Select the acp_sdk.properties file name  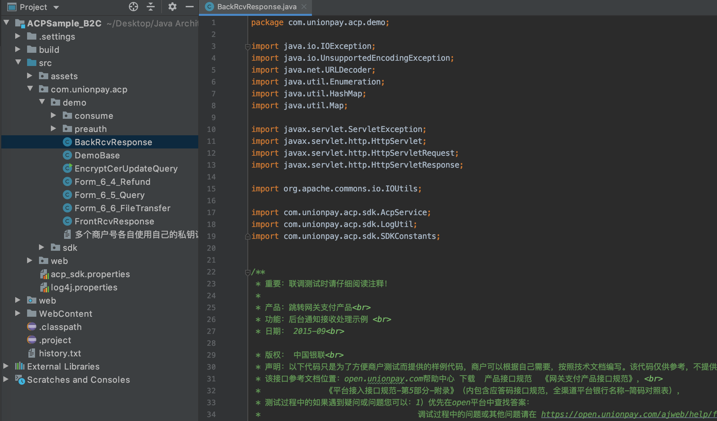pyautogui.click(x=90, y=274)
